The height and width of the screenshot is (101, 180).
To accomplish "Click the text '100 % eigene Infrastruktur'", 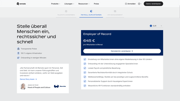I will (31, 53).
